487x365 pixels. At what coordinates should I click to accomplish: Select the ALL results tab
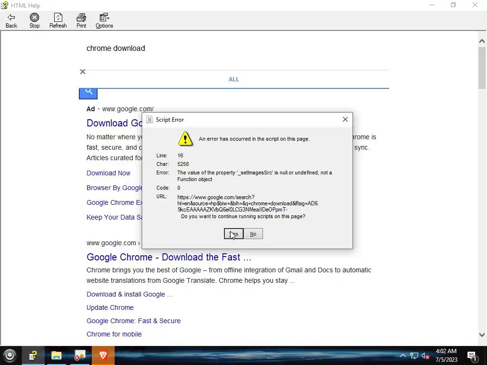click(x=234, y=79)
